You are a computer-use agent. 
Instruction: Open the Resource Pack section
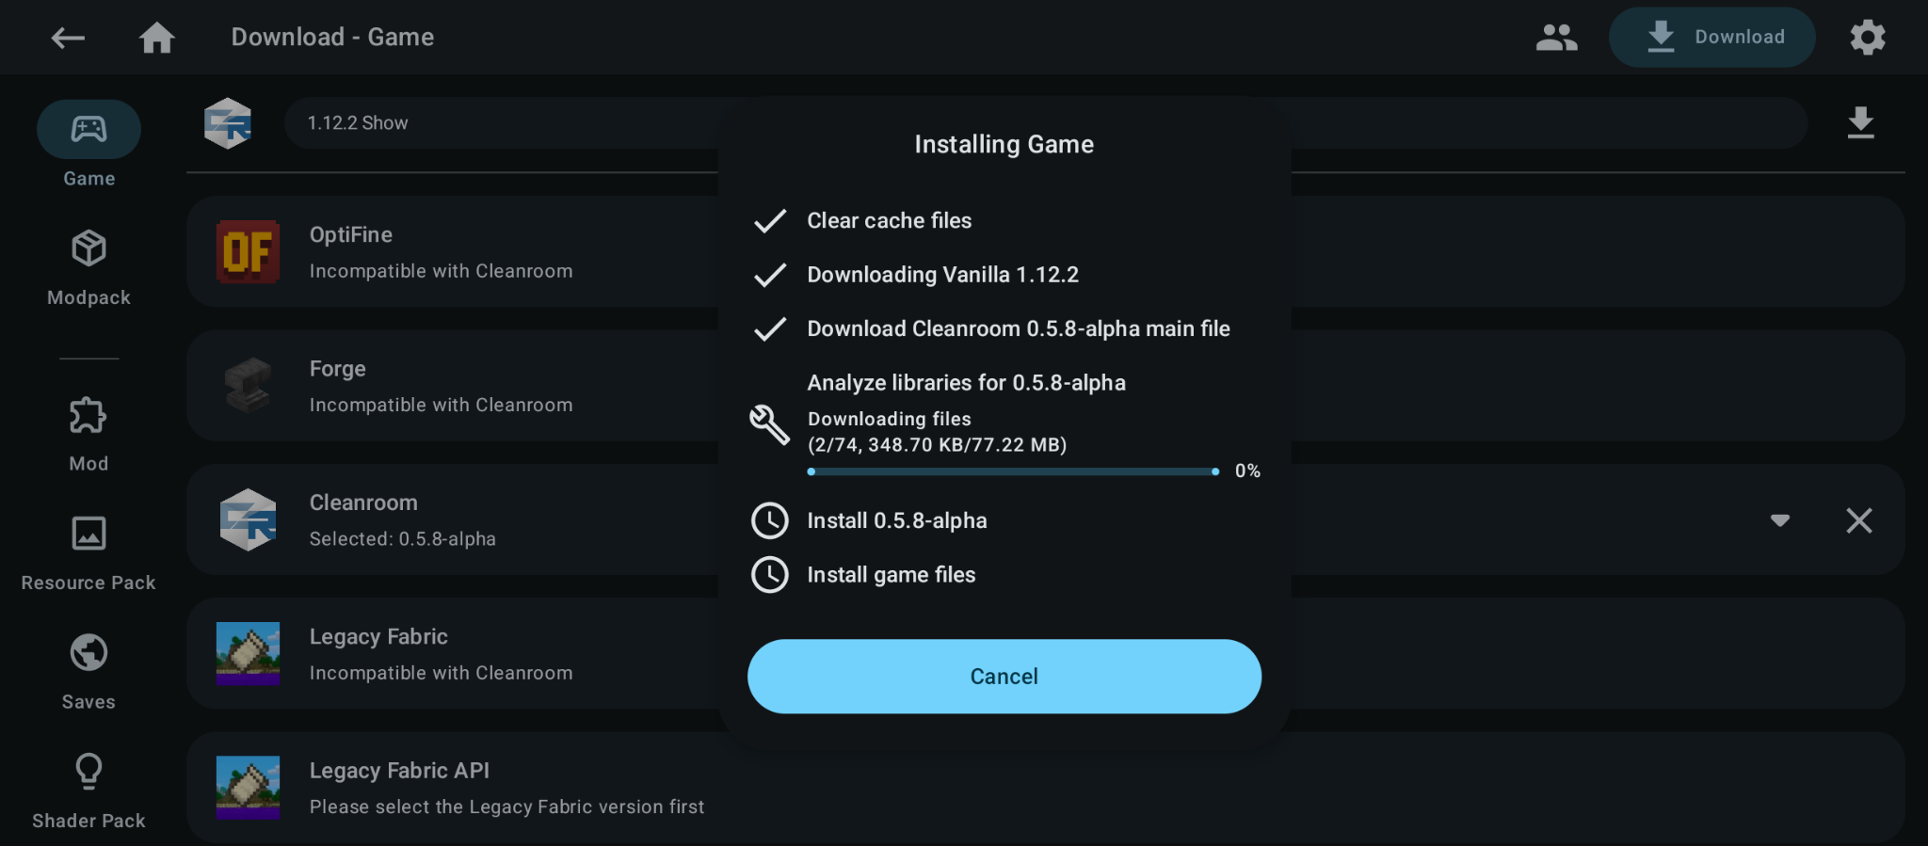tap(89, 553)
